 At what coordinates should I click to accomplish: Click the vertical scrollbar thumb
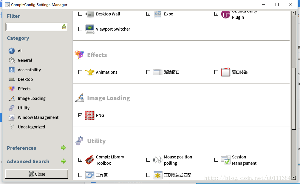294,99
